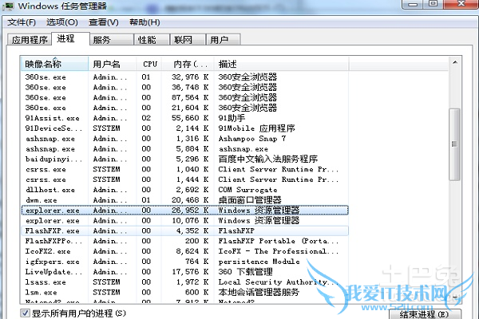Click the IcoFX - The Professional description

click(x=279, y=251)
